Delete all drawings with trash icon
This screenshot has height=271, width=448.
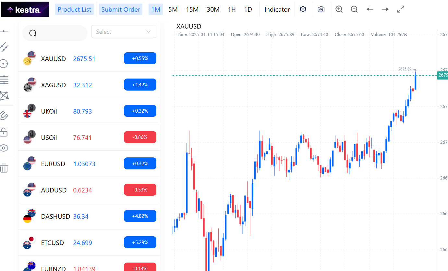[x=4, y=168]
